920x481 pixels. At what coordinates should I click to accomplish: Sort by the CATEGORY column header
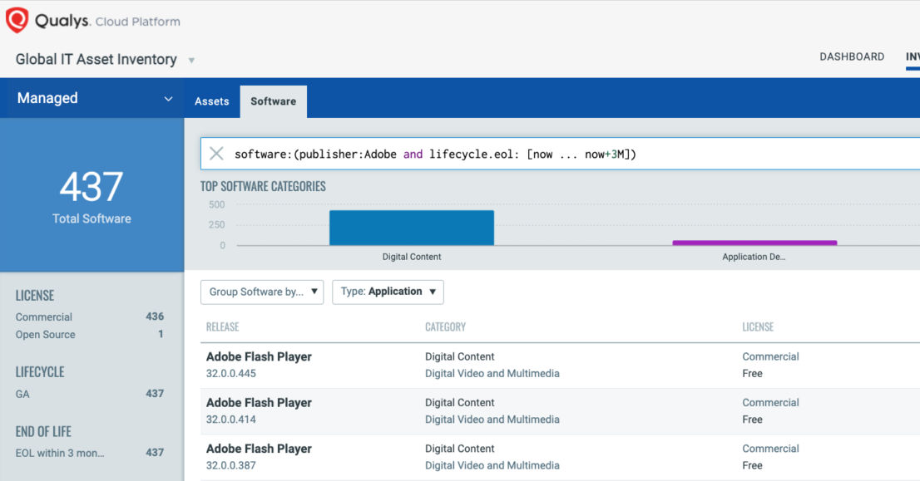[445, 327]
